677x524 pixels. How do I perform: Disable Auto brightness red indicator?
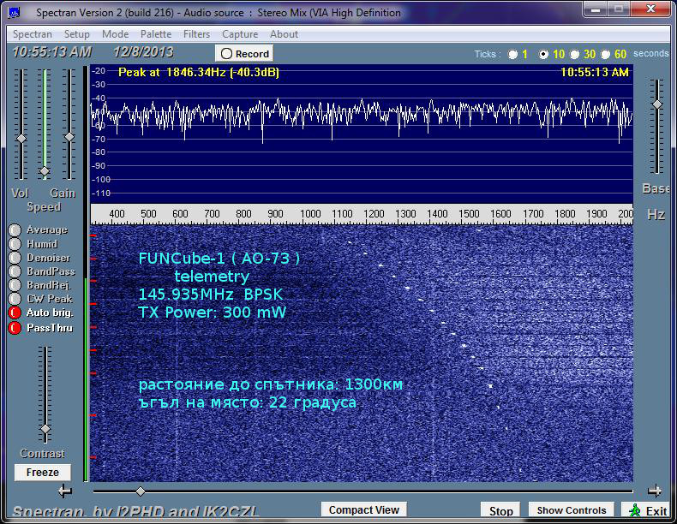[15, 313]
